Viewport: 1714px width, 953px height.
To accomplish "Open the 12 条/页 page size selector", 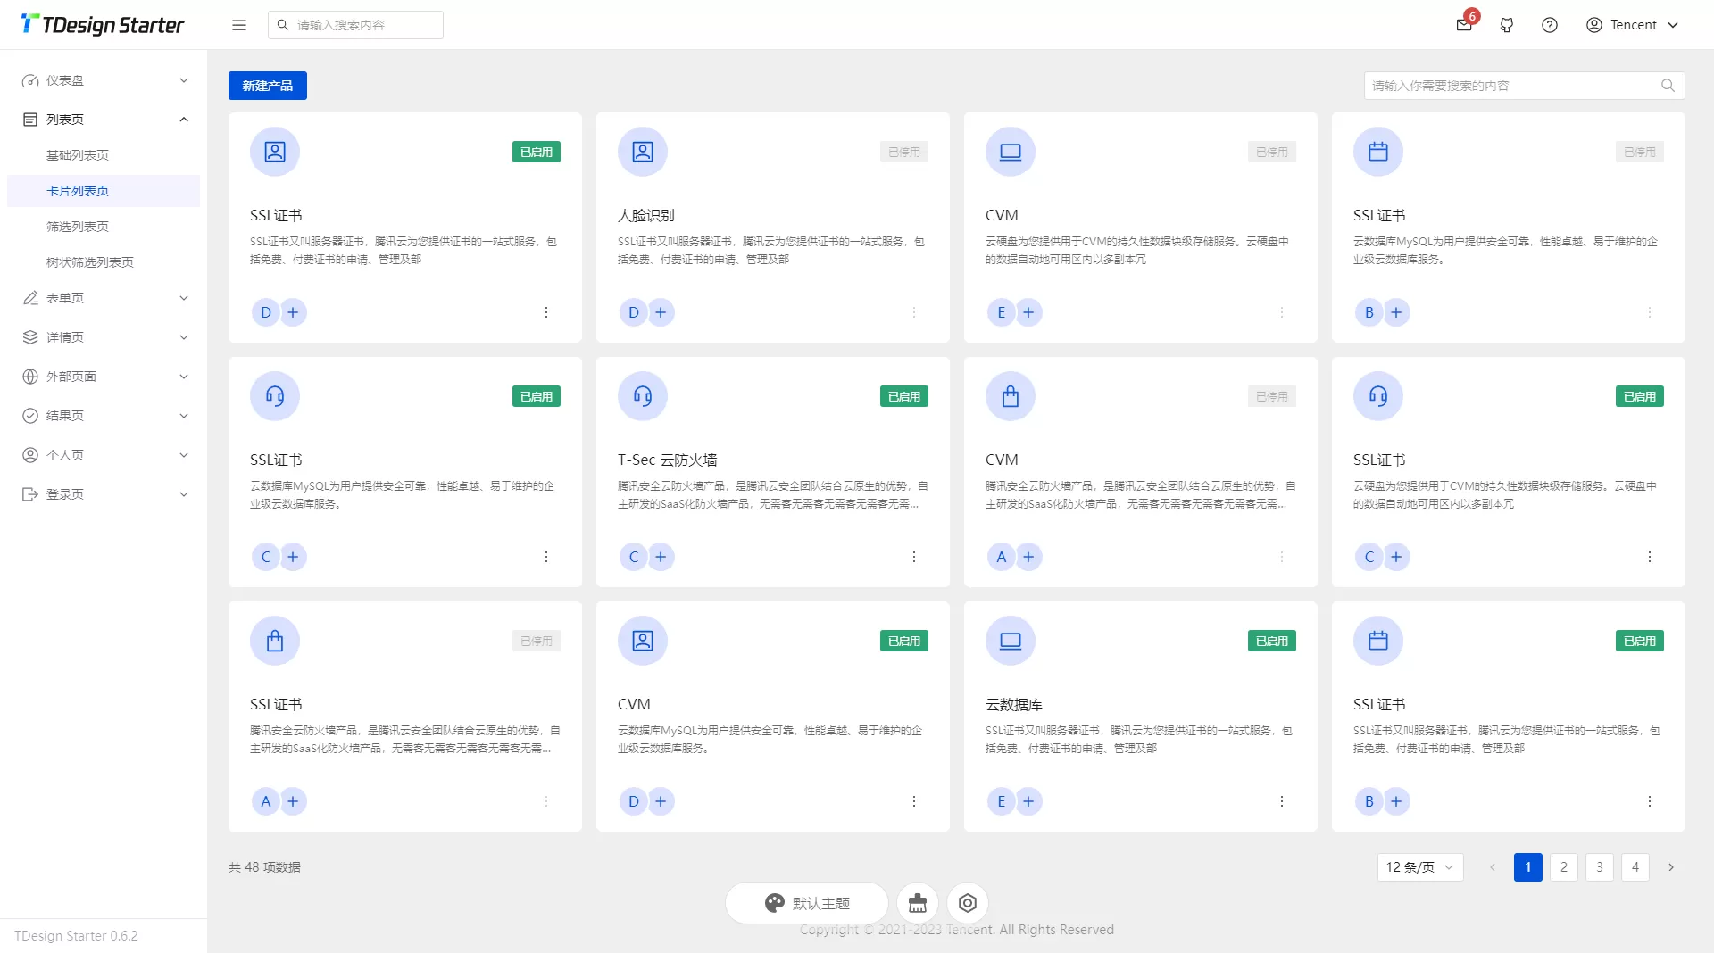I will (x=1420, y=867).
